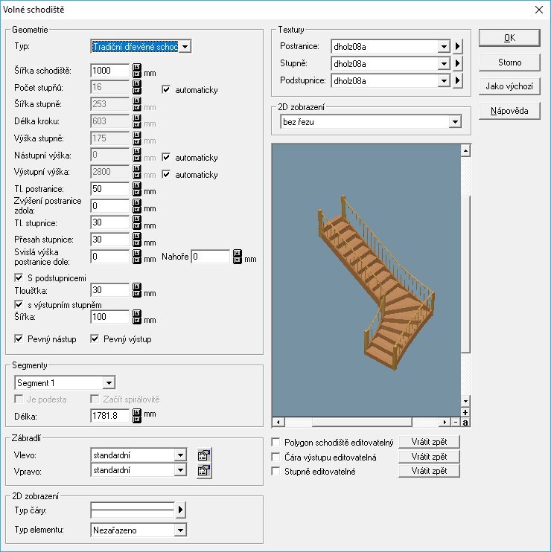
Task: Zoom out preview with minus button
Action: pyautogui.click(x=456, y=423)
